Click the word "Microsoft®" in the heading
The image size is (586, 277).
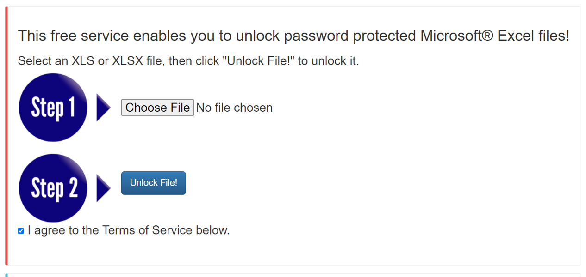457,36
